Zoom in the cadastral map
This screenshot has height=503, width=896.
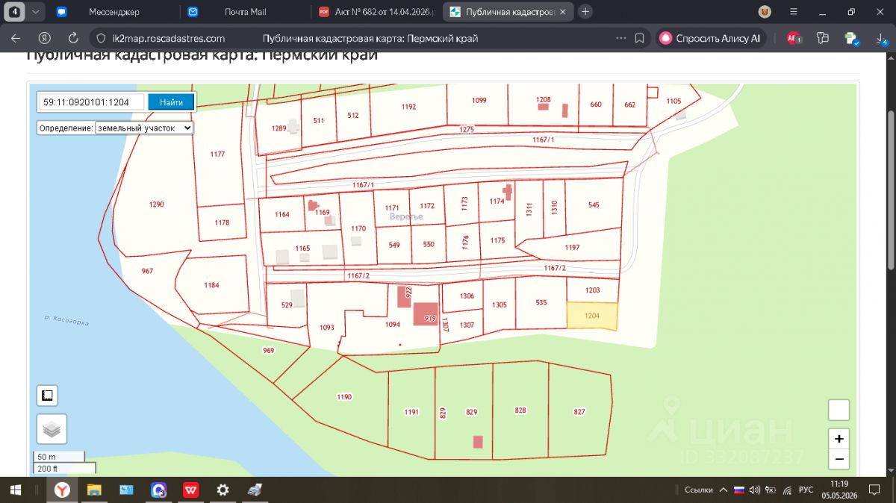point(839,439)
